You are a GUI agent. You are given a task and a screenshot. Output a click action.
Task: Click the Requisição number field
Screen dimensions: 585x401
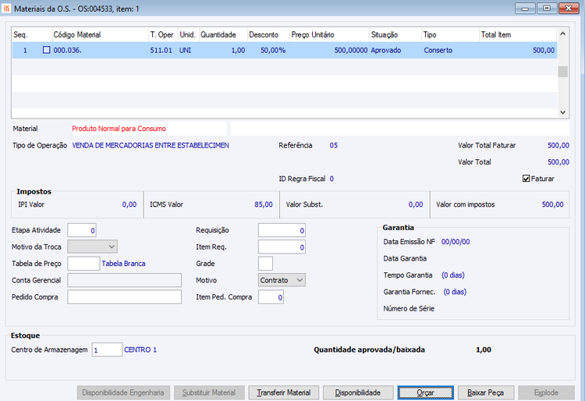tap(282, 230)
